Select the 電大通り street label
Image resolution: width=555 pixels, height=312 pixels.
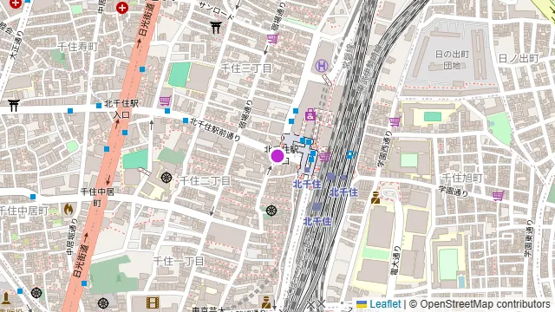click(x=395, y=260)
